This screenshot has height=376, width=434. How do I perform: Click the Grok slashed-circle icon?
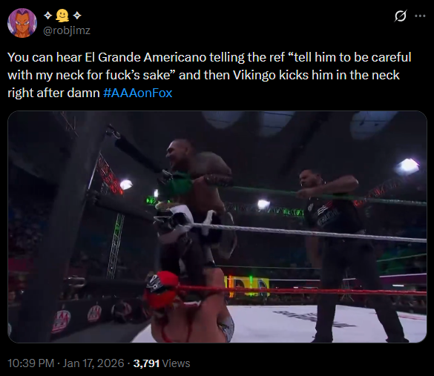401,16
